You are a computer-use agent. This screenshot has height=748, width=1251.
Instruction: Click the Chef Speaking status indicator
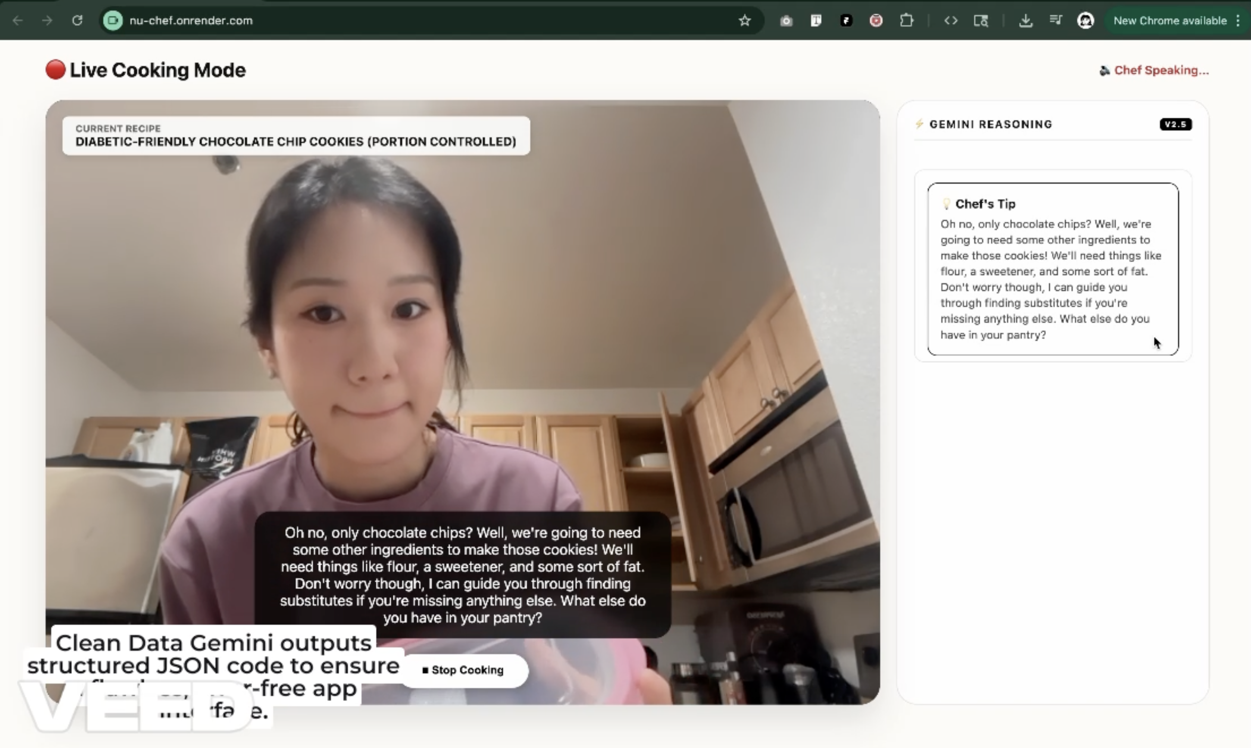[x=1154, y=71]
